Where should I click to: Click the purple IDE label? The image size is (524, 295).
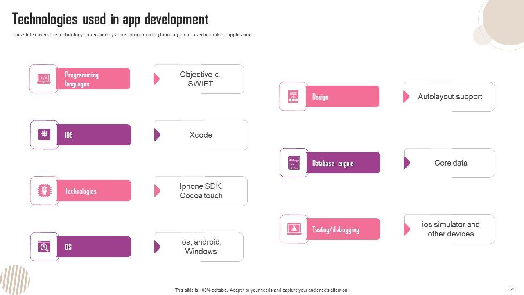click(x=94, y=135)
